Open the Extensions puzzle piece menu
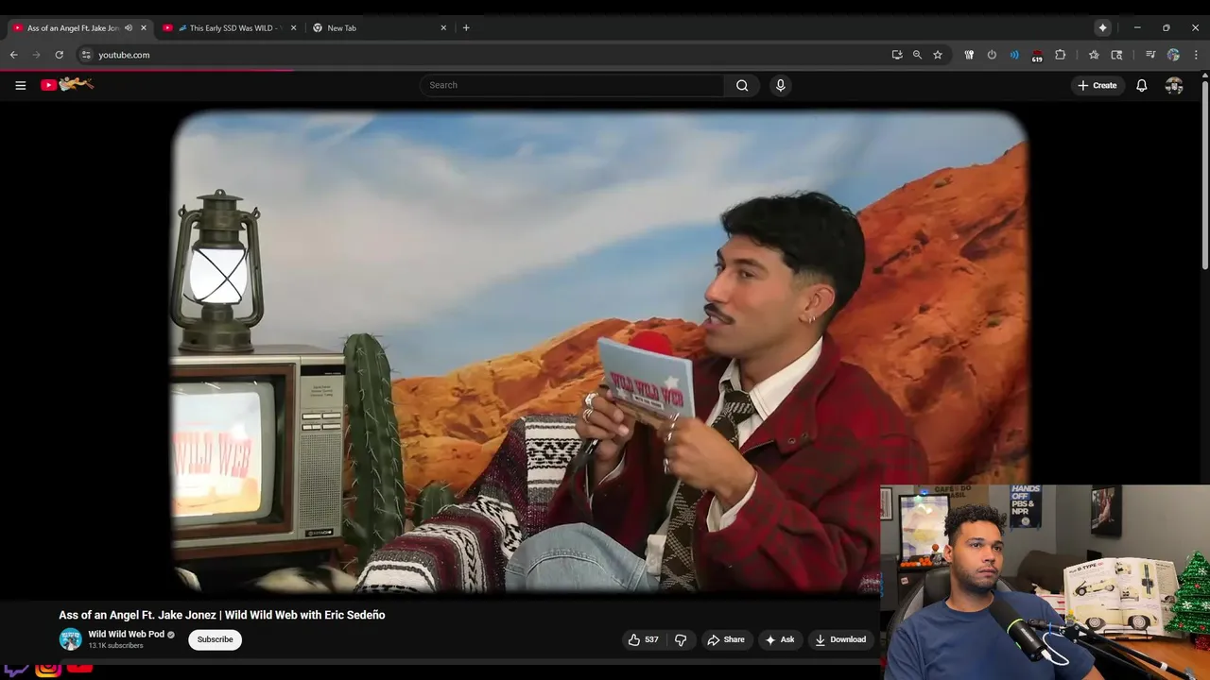 [1060, 55]
